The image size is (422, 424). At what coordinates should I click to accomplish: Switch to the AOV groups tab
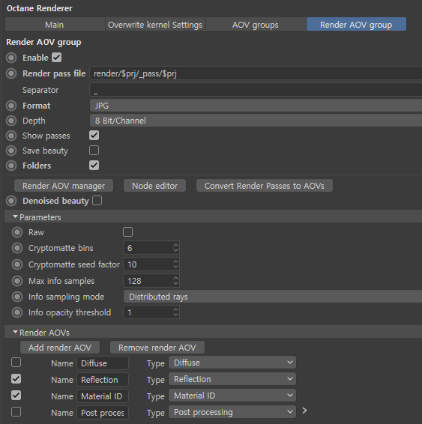click(x=256, y=24)
